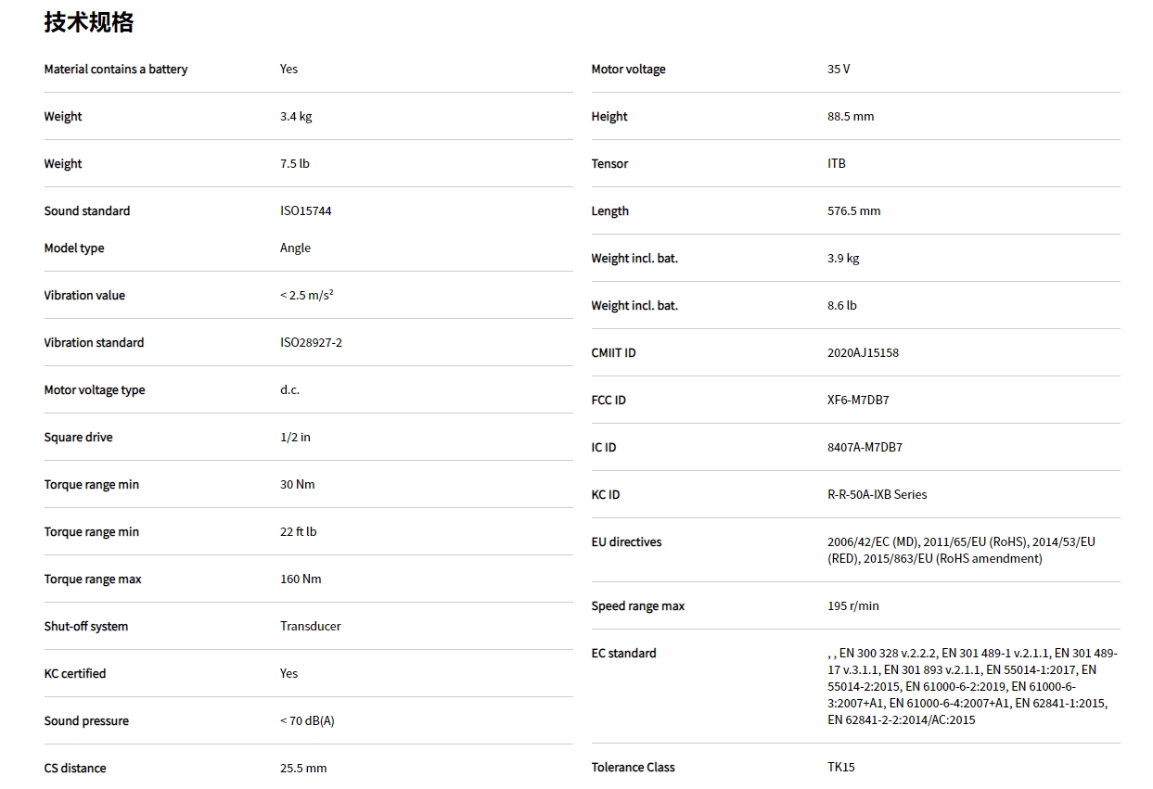Click the Torque range max 160 Nm value
1153x789 pixels.
301,579
